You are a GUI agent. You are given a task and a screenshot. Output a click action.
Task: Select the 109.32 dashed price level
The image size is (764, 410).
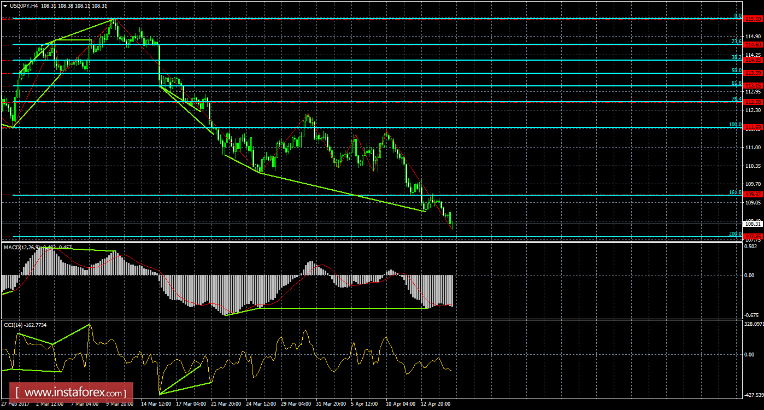pos(753,194)
